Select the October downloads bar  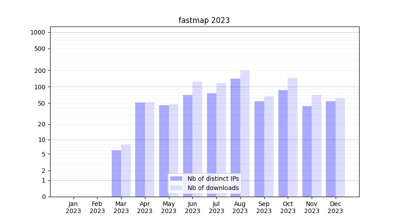[293, 137]
